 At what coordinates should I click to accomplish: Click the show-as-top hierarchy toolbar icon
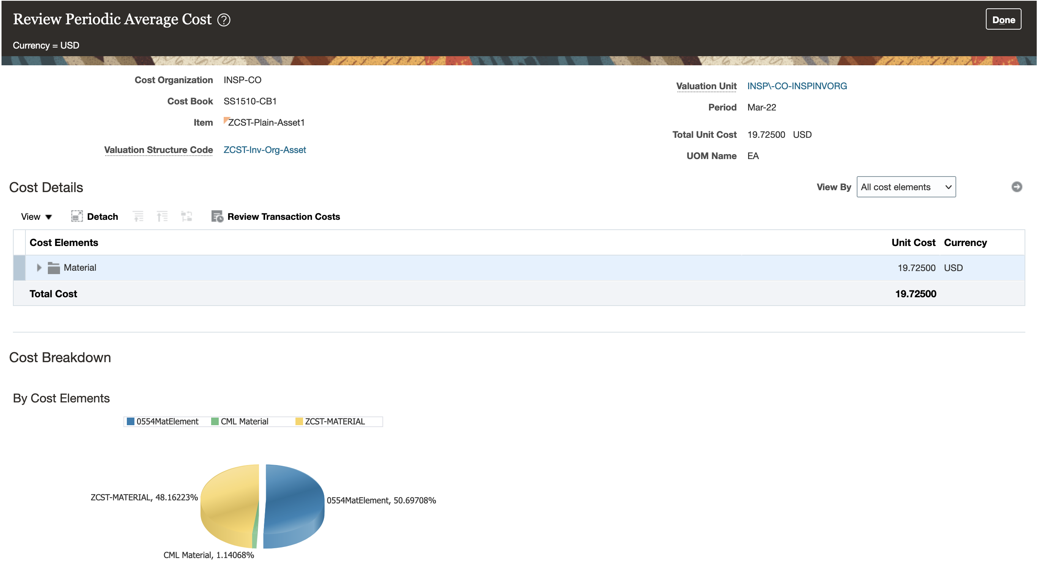[186, 216]
